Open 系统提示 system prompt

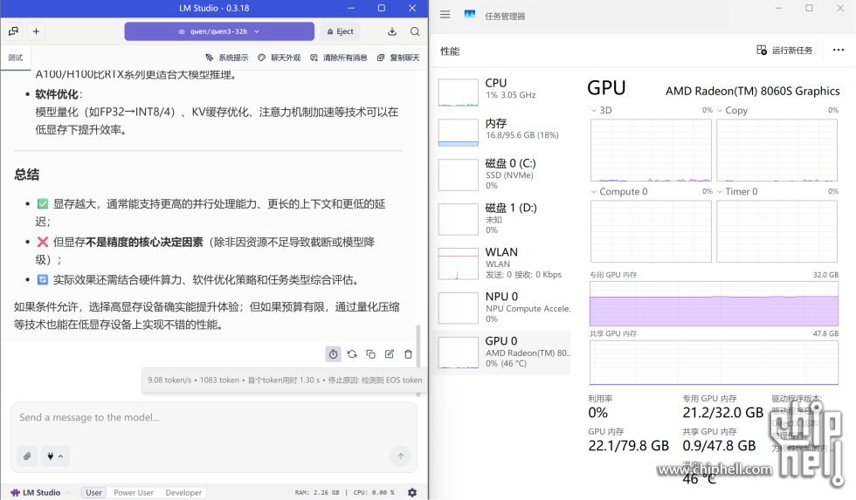tap(226, 58)
